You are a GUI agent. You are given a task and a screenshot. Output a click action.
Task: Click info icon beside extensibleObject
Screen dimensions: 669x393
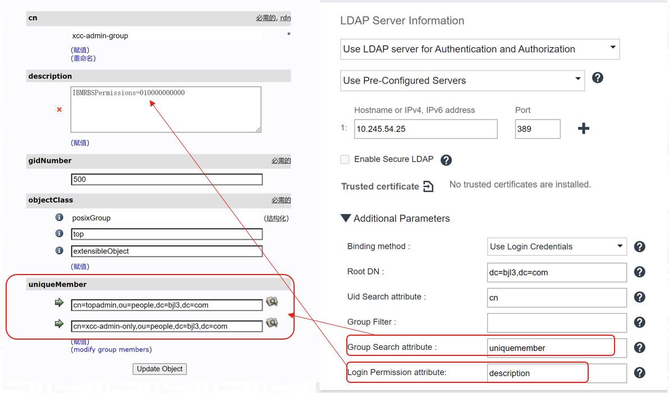pos(59,250)
